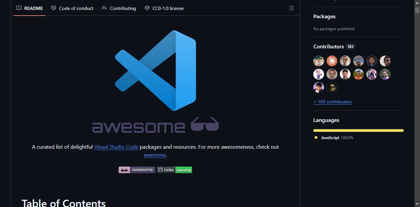Image resolution: width=420 pixels, height=207 pixels.
Task: Click the 'No packages published' text
Action: (334, 29)
